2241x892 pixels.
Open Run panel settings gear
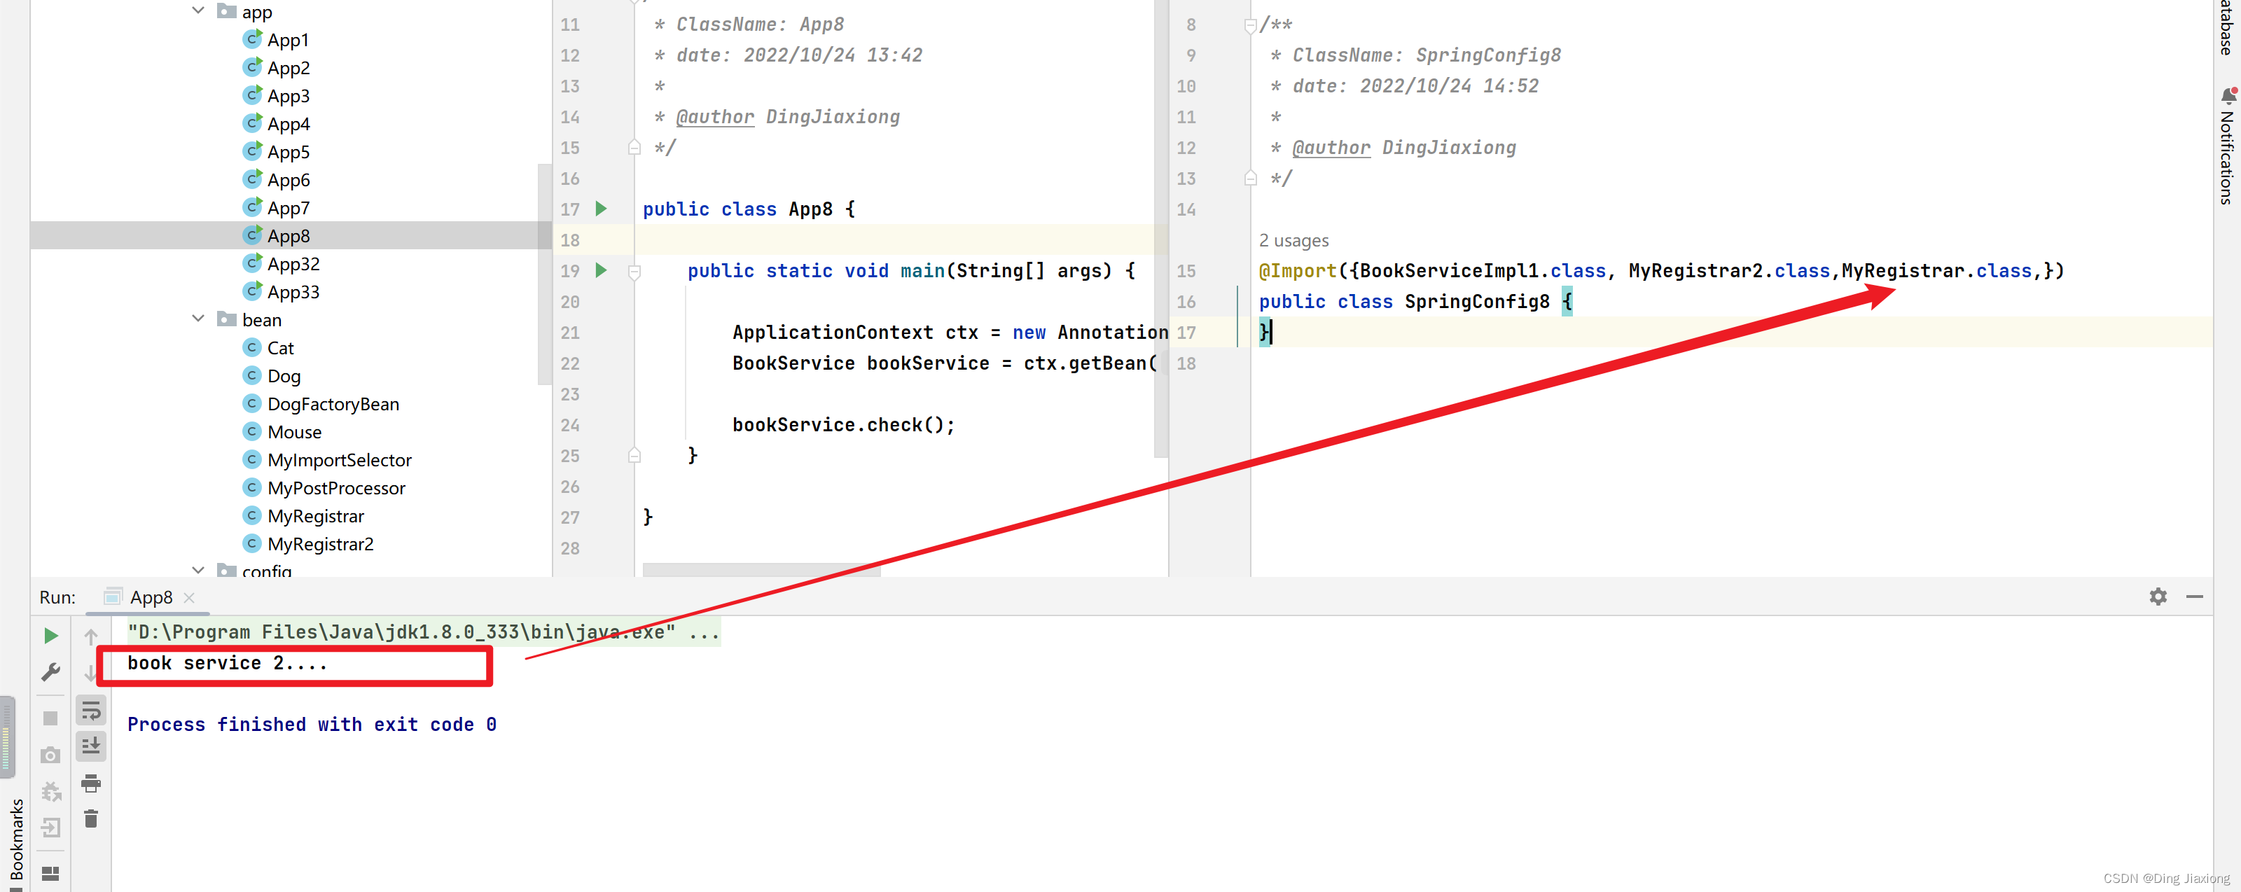pos(2158,597)
